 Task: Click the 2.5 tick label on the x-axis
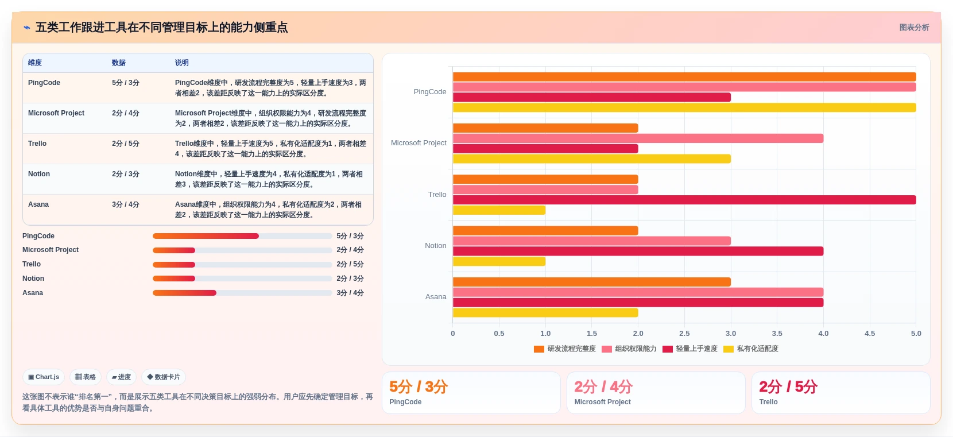(684, 334)
